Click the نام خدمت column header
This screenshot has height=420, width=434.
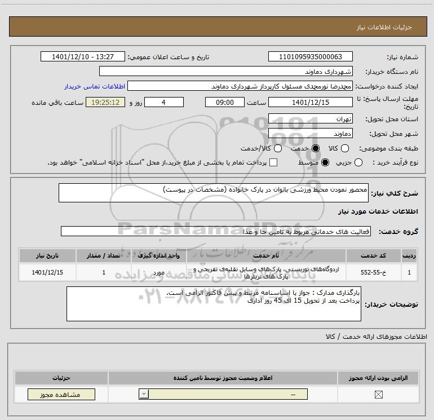266,256
